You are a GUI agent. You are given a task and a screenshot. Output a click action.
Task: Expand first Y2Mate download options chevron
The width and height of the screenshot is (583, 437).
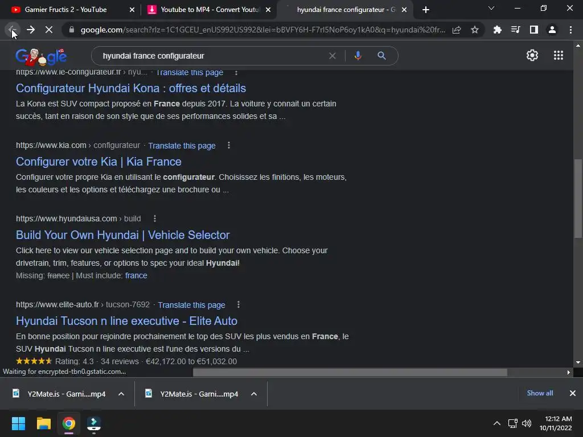pos(121,394)
